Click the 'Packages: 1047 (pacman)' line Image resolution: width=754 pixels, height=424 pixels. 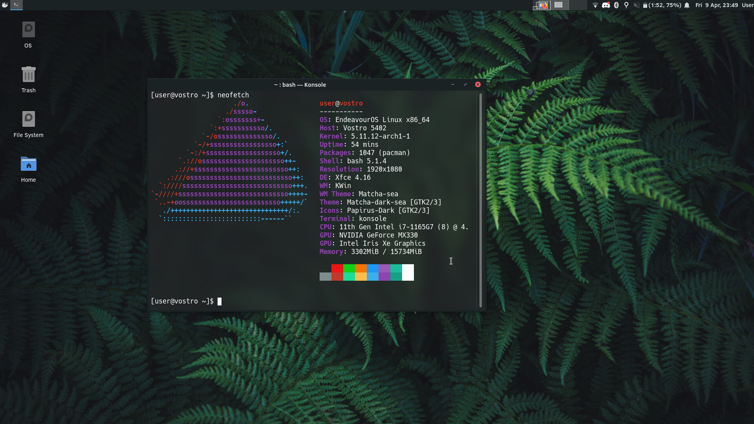pos(365,153)
